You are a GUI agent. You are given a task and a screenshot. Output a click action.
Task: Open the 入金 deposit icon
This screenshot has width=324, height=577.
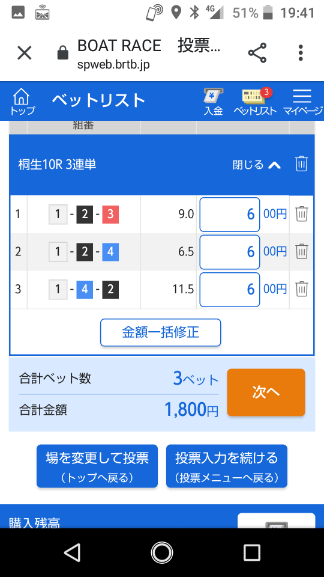click(214, 102)
